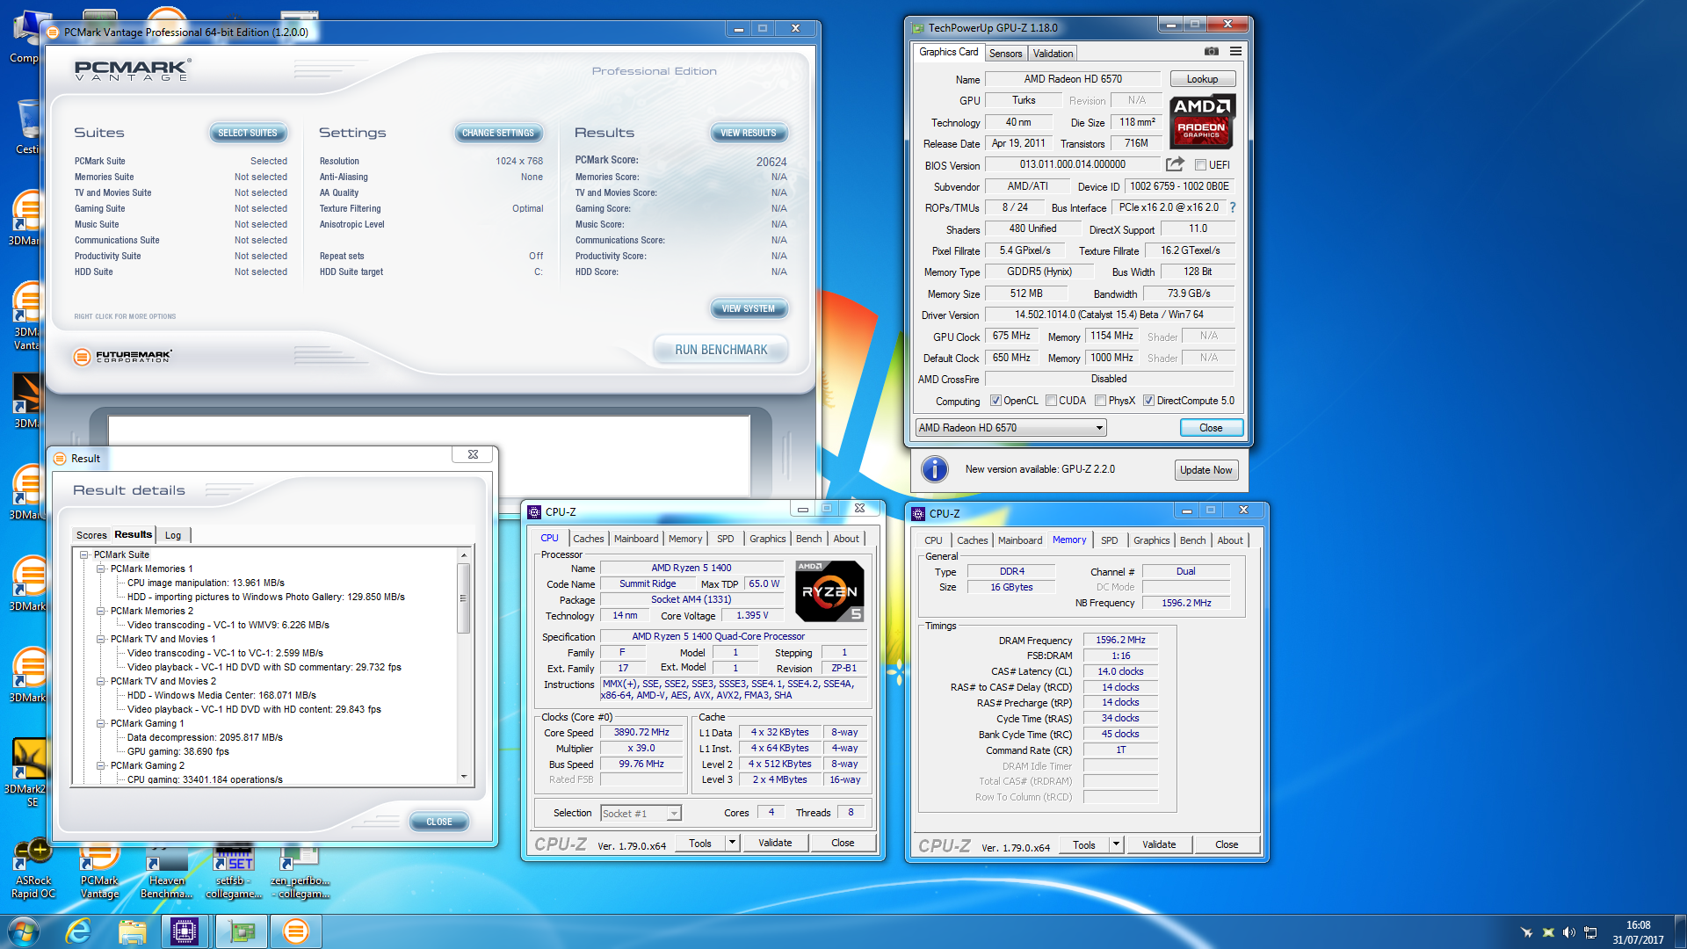1687x949 pixels.
Task: Open the GPU-Z hamburger menu icon
Action: tap(1235, 52)
